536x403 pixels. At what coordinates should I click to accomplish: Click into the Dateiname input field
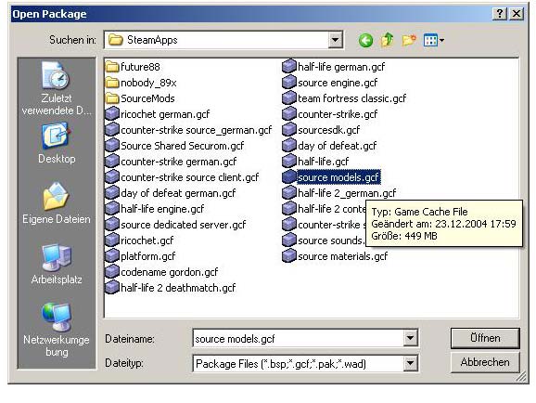[x=298, y=339]
